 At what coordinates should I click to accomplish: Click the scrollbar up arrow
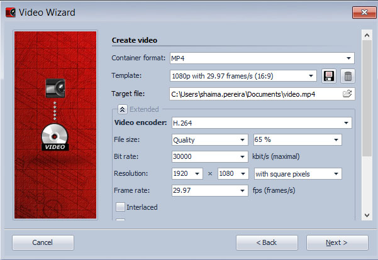pyautogui.click(x=367, y=36)
